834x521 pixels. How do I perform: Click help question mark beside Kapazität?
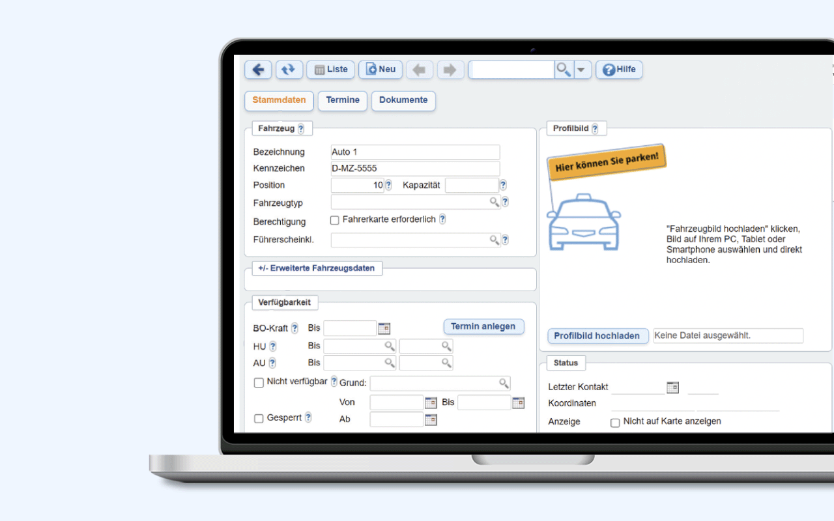click(503, 185)
